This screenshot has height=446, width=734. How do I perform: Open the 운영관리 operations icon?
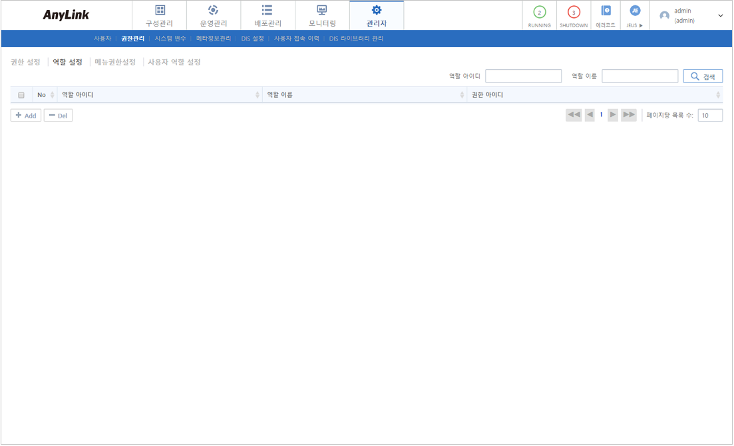coord(214,11)
